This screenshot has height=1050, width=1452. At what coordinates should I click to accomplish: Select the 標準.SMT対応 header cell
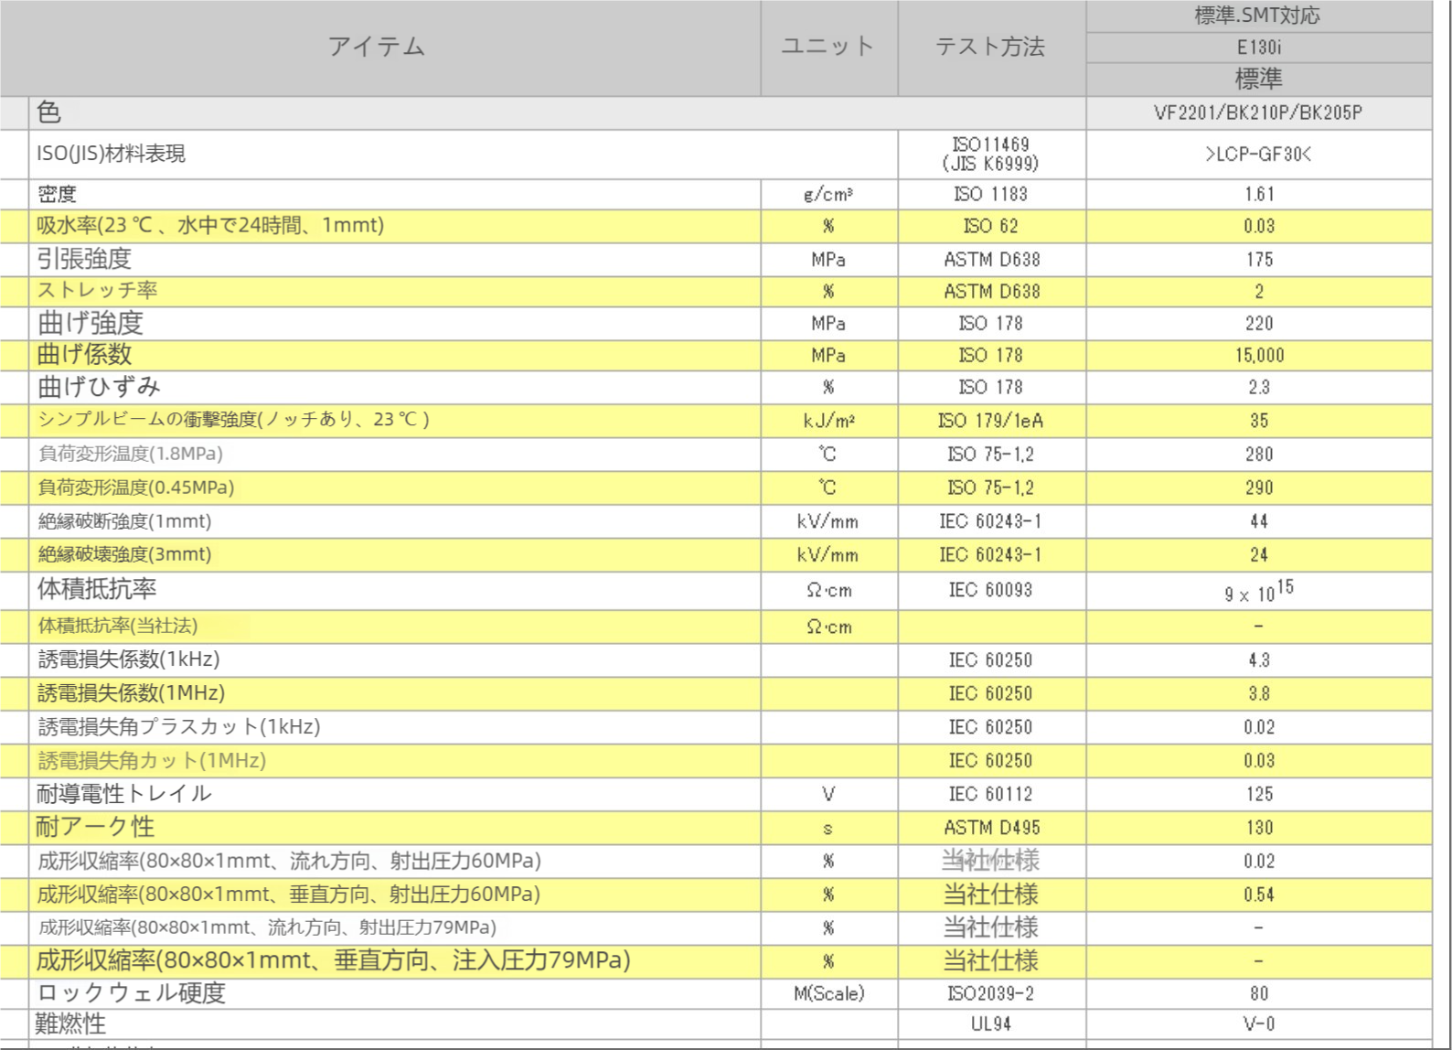(1258, 16)
